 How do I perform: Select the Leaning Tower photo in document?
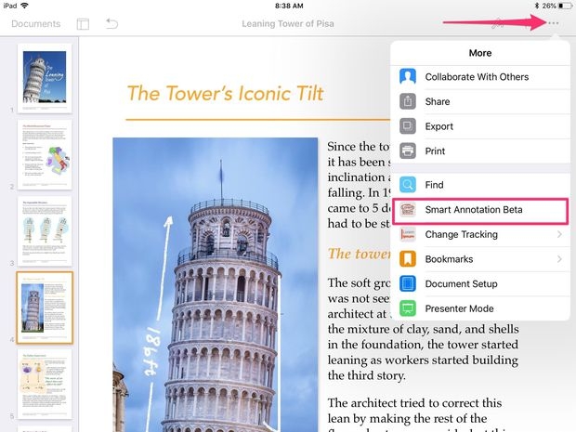tap(216, 284)
